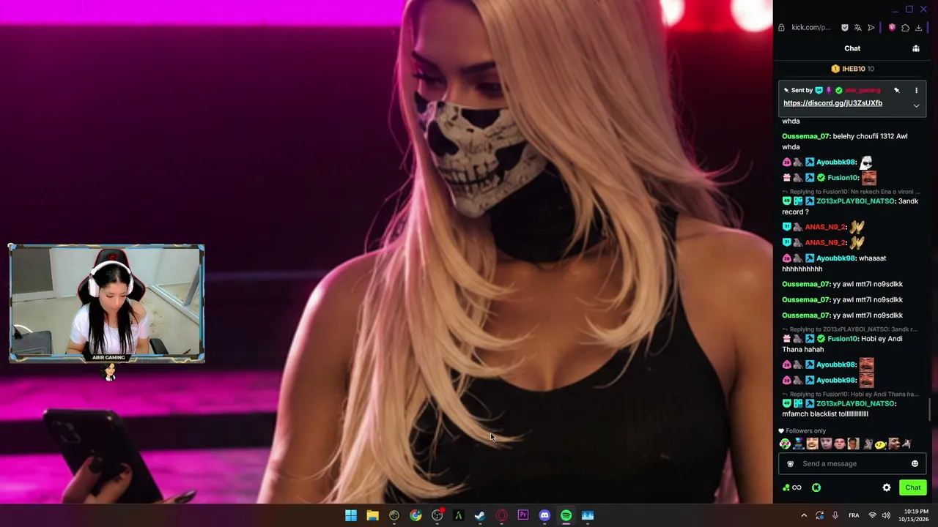Open Opera browser from taskbar
938x527 pixels.
click(x=501, y=515)
